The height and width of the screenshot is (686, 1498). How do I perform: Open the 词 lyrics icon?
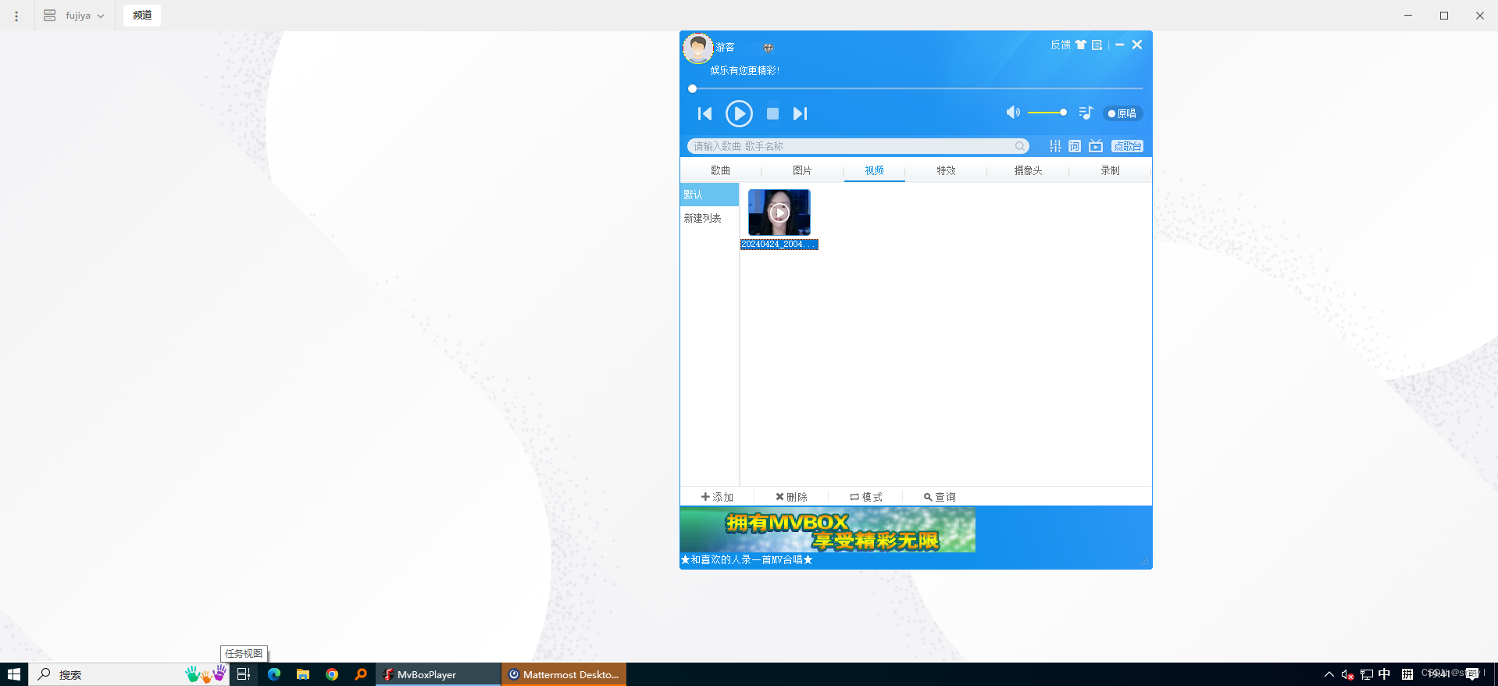pos(1075,146)
